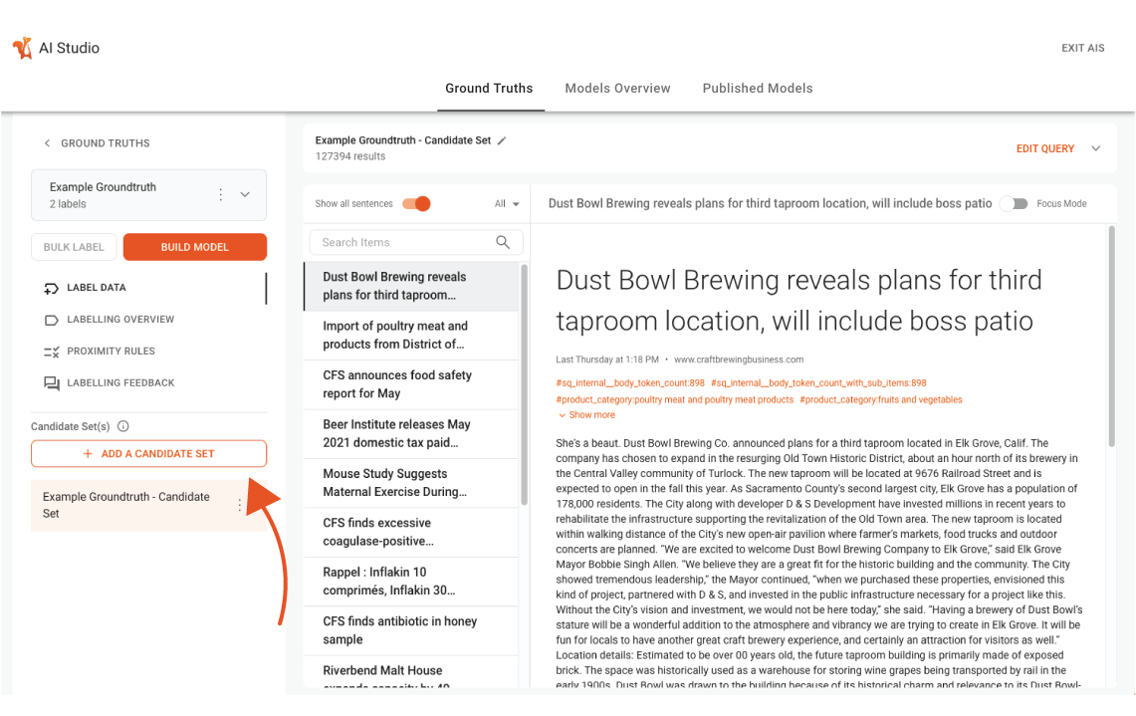
Task: Click the pencil icon to rename Candidate Set
Action: (x=502, y=140)
